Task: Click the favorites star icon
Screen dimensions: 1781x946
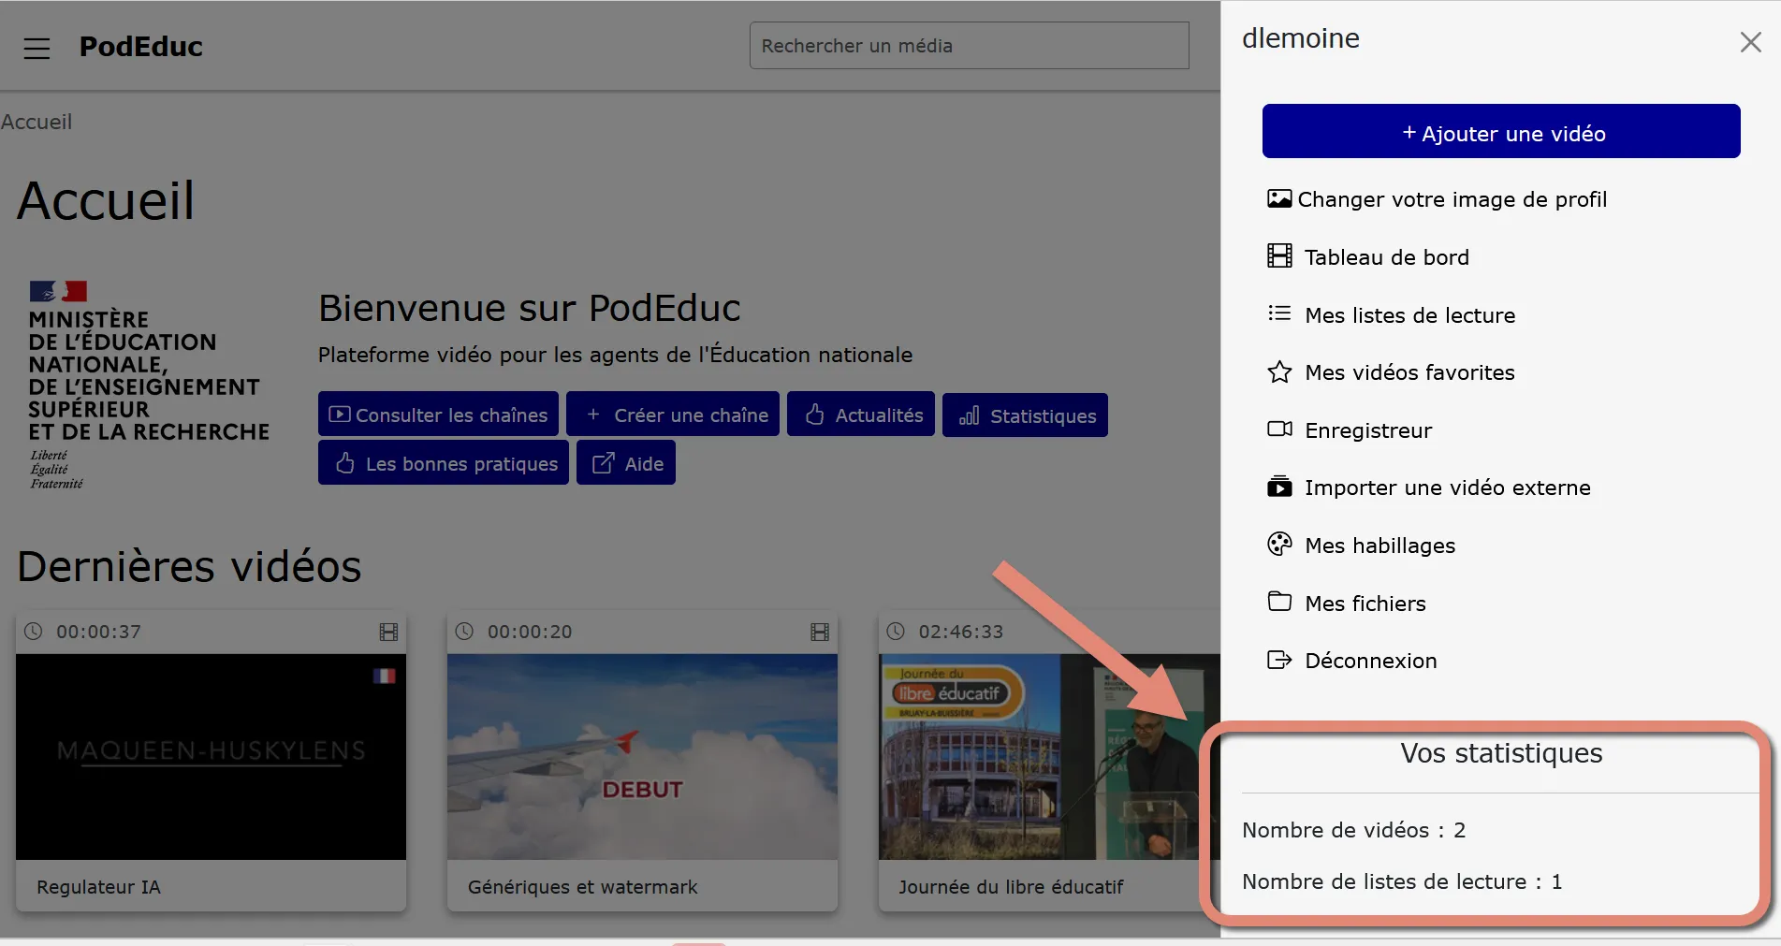Action: pyautogui.click(x=1279, y=371)
